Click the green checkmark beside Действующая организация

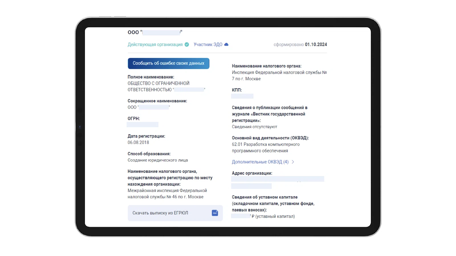tap(187, 44)
